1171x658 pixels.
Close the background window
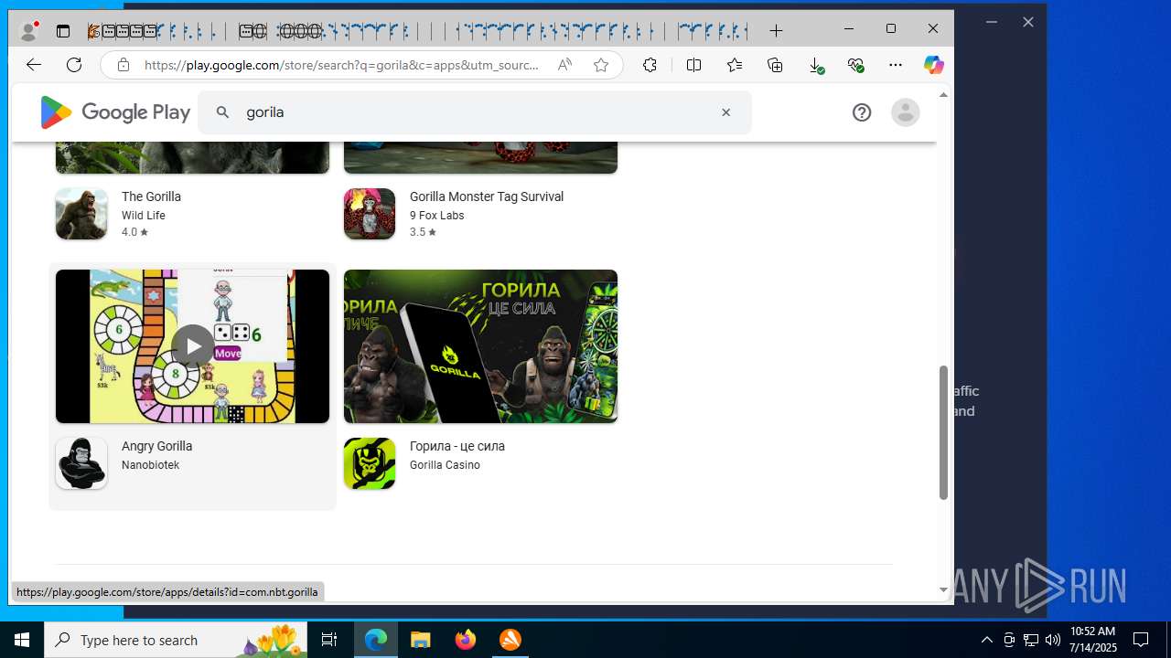tap(1028, 22)
